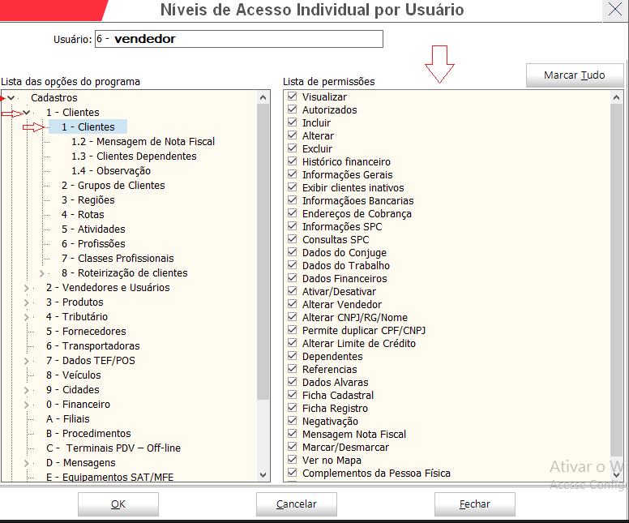629x523 pixels.
Task: Click the program options scrollbar thumb
Action: (263, 251)
